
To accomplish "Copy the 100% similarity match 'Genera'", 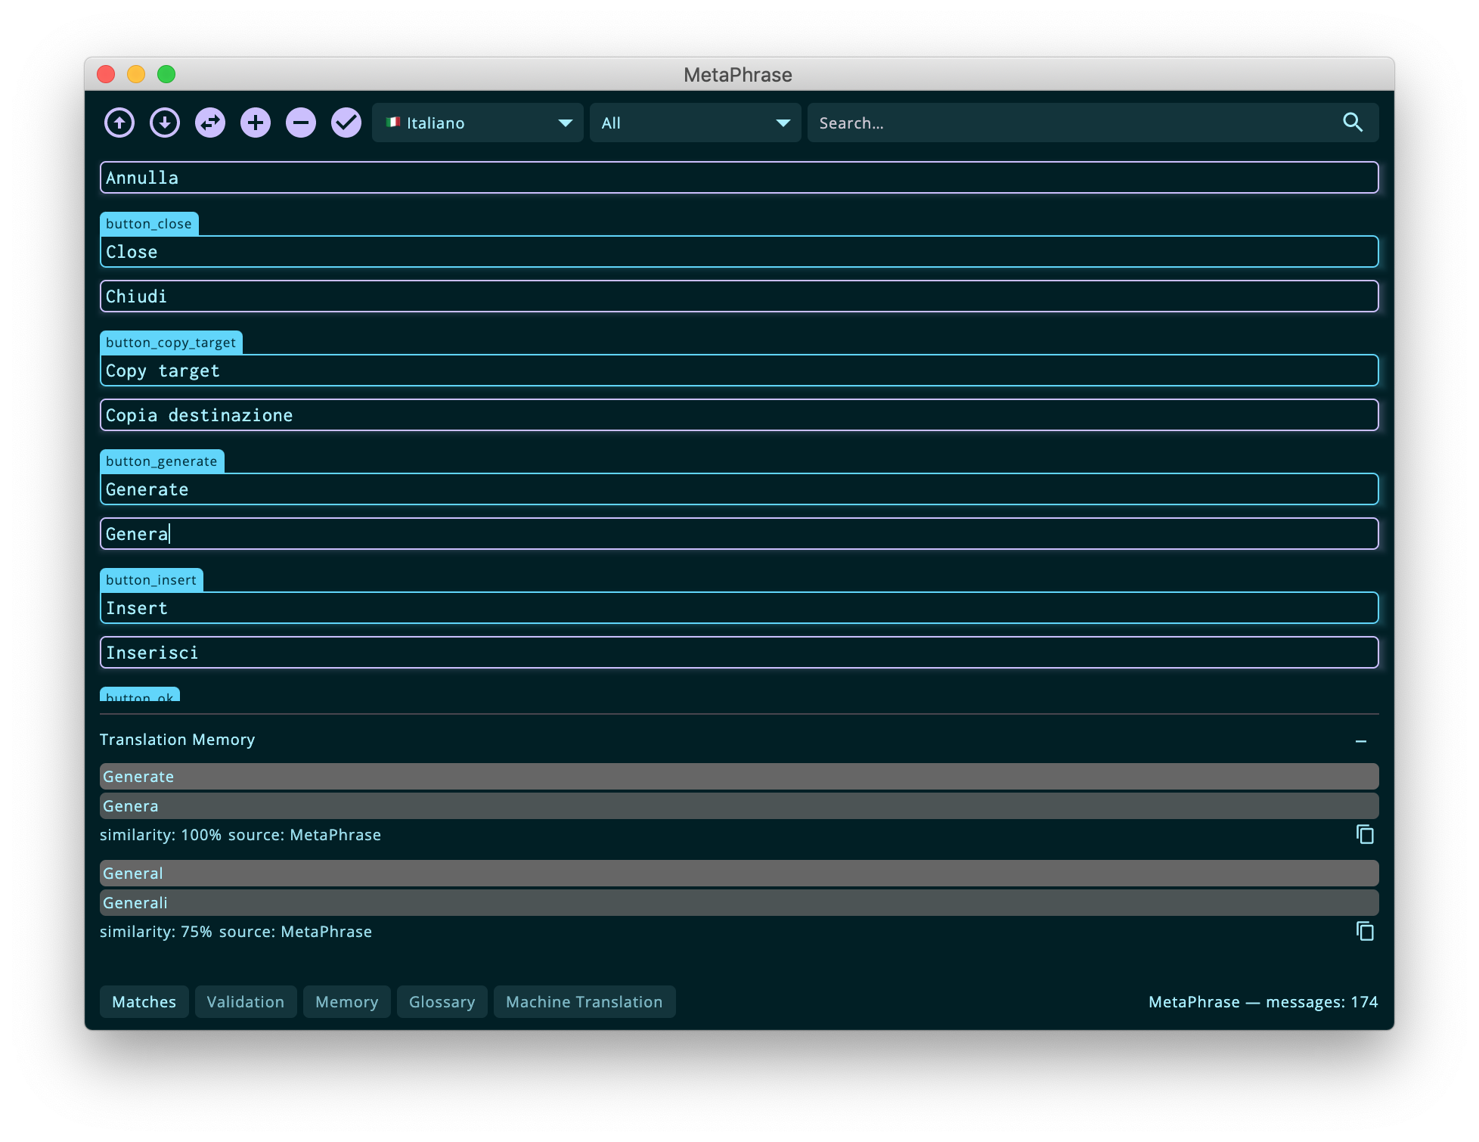I will [x=1365, y=834].
